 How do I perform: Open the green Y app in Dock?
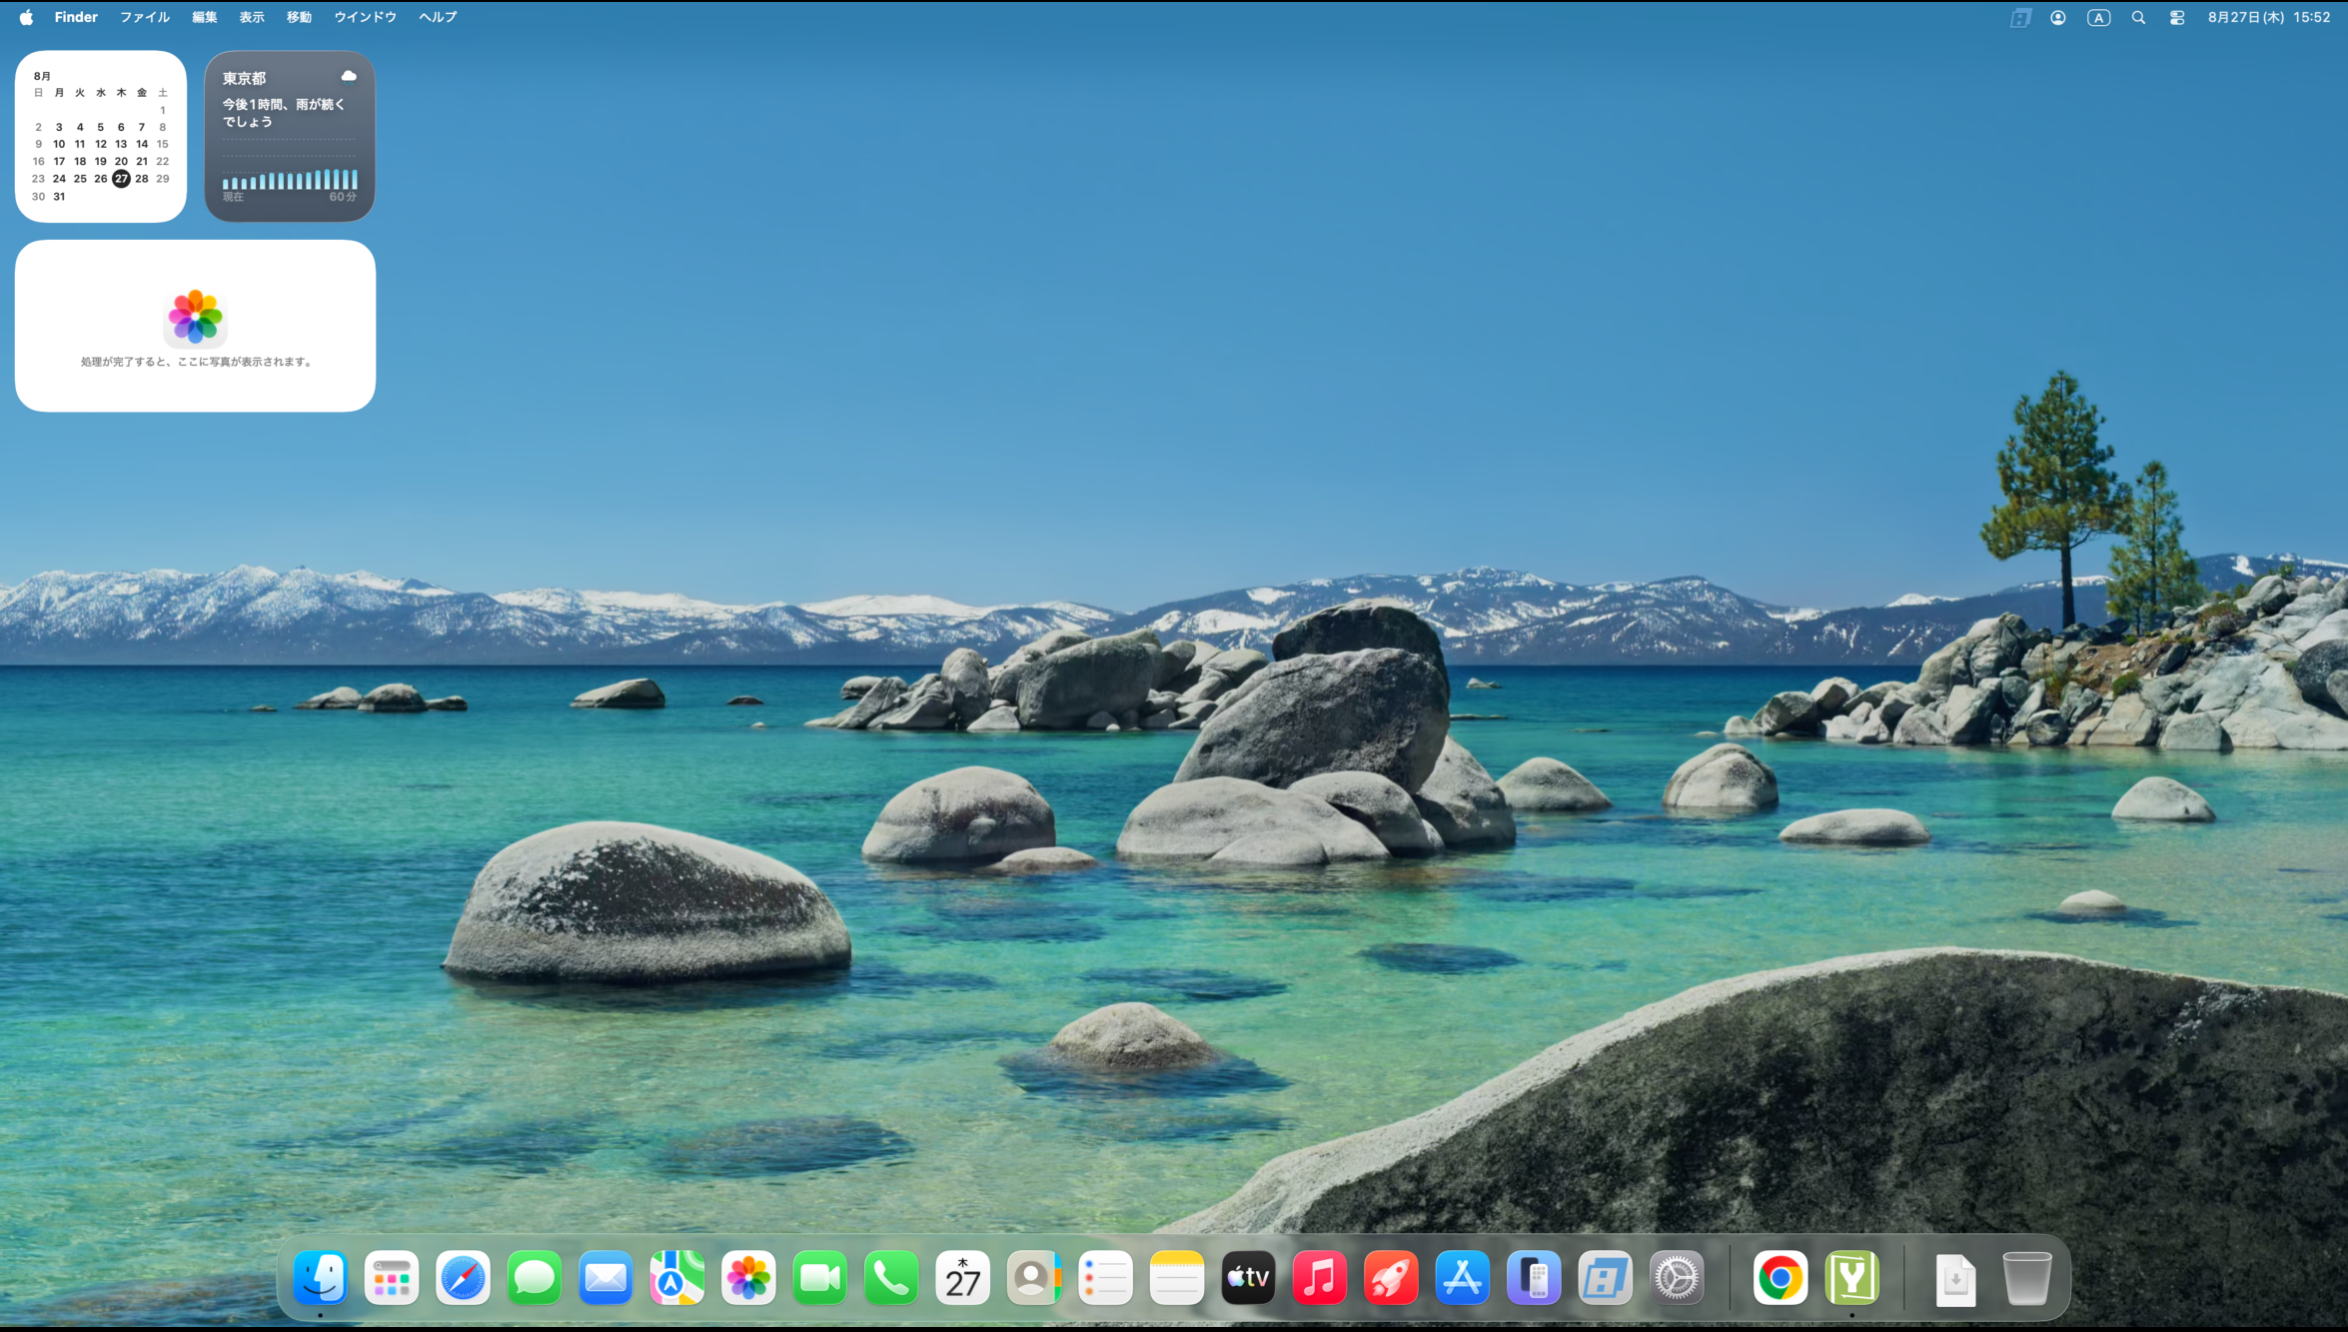(x=1852, y=1277)
